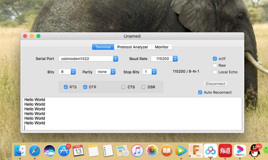Click into the terminal output text area
Image resolution: width=268 pixels, height=160 pixels.
[x=132, y=114]
